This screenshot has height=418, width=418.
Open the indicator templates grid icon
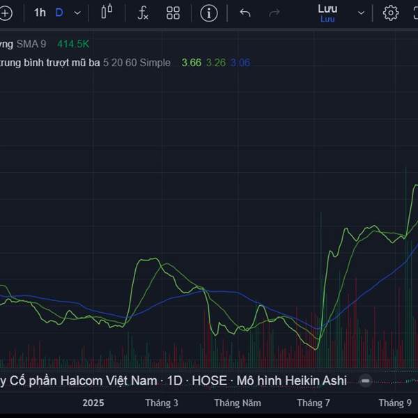[173, 13]
